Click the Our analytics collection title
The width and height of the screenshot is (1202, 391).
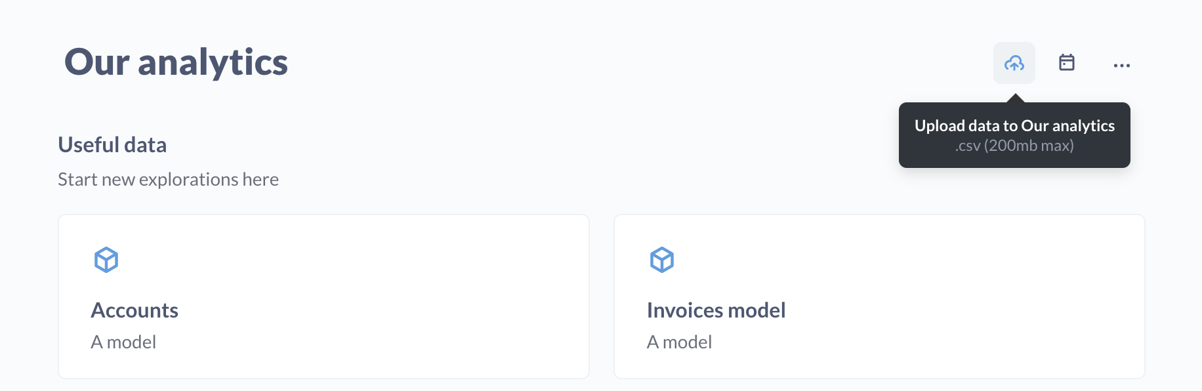176,62
